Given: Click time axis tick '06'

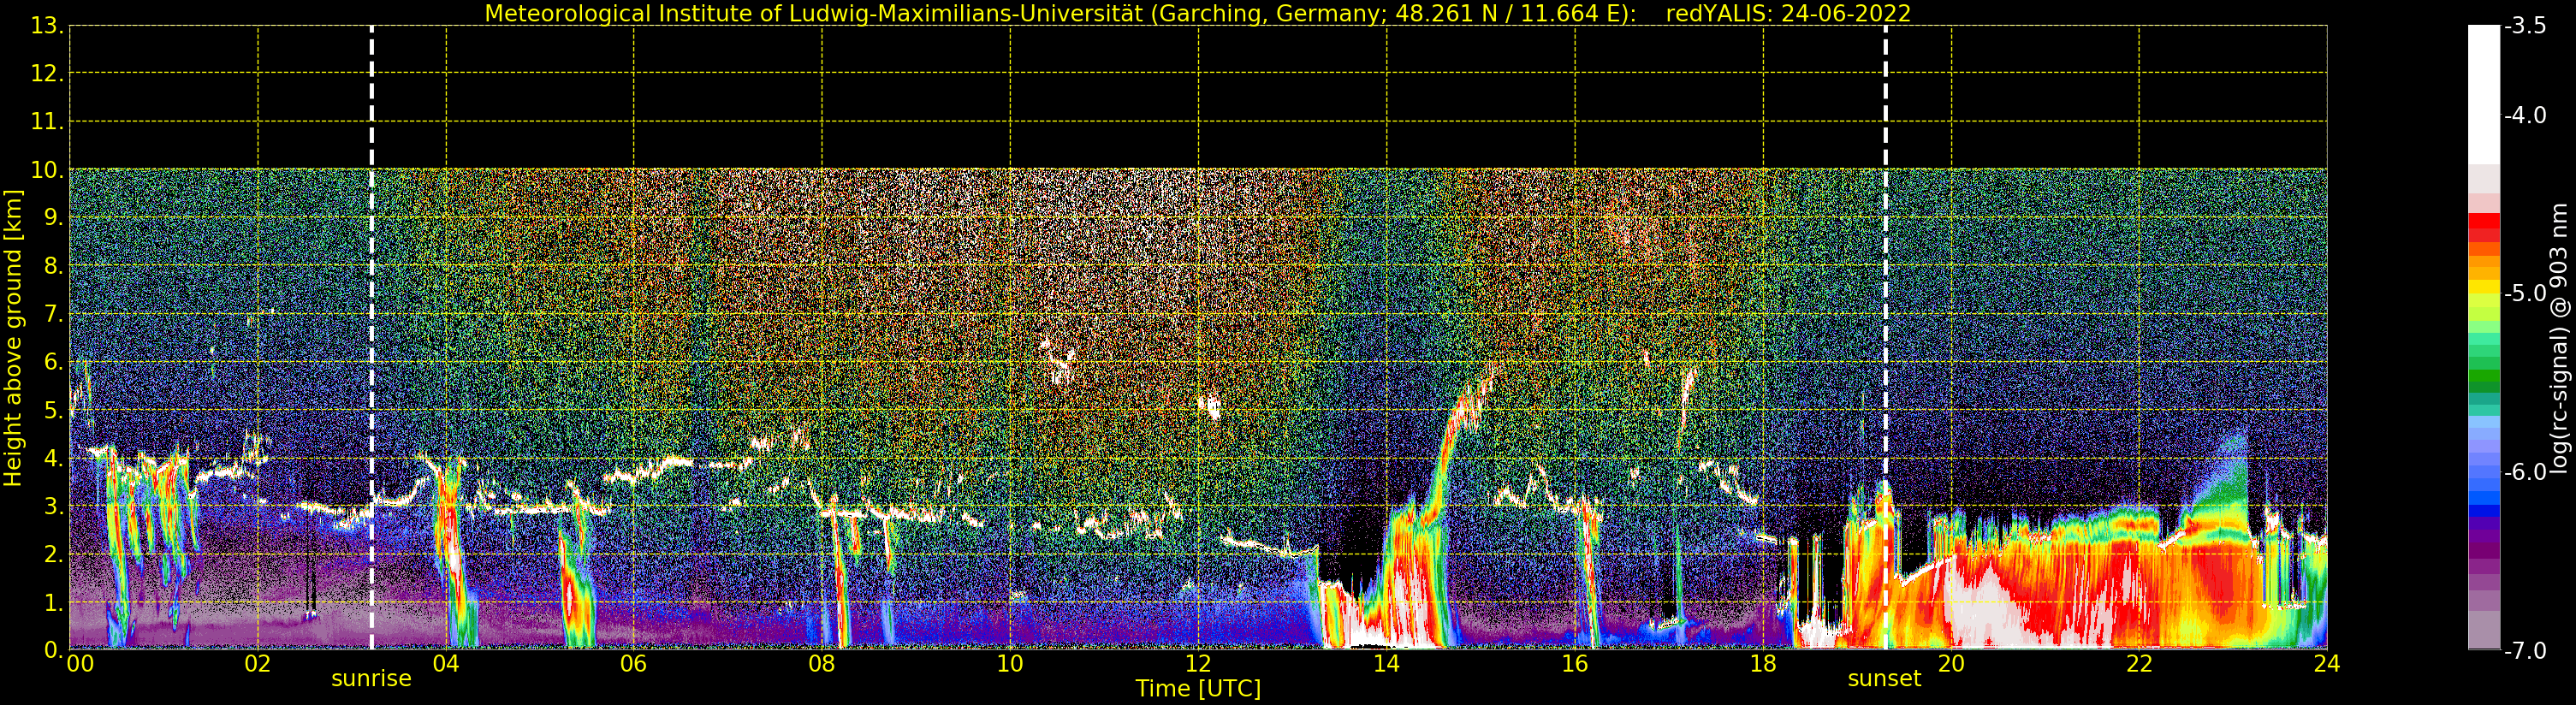Looking at the screenshot, I should 634,663.
